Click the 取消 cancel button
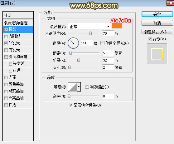The height and width of the screenshot is (144, 174). 157,23
